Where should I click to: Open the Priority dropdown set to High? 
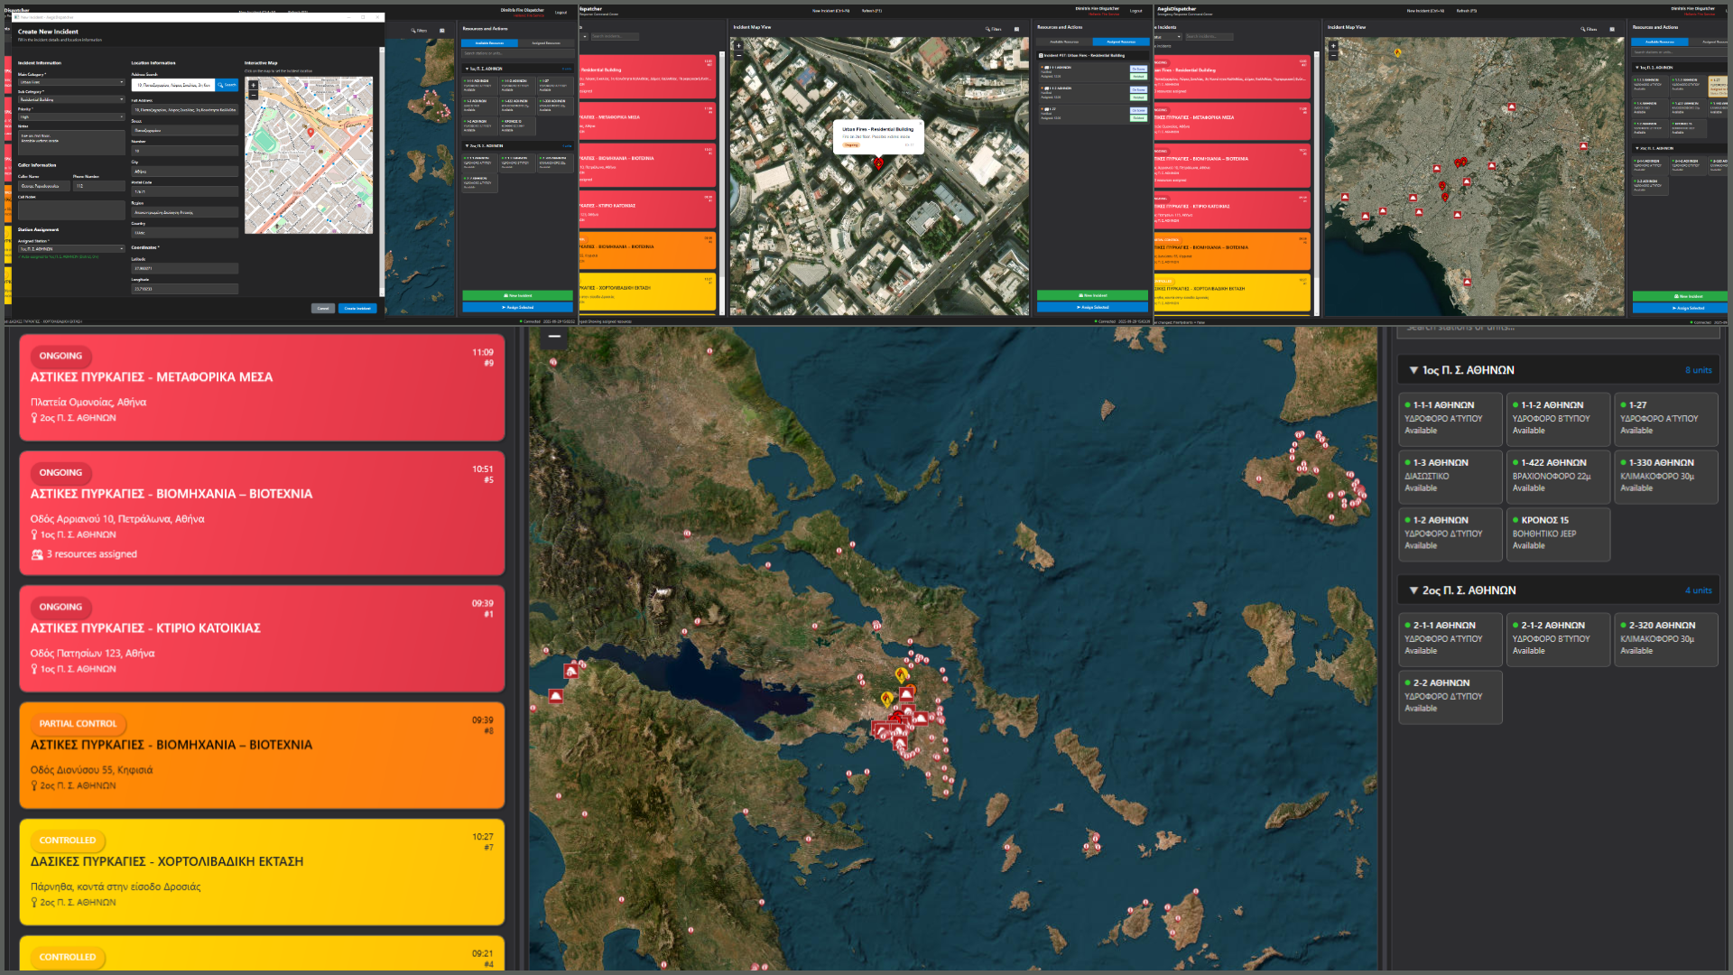click(x=70, y=117)
